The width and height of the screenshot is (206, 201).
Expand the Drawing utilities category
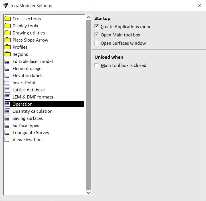(x=29, y=33)
